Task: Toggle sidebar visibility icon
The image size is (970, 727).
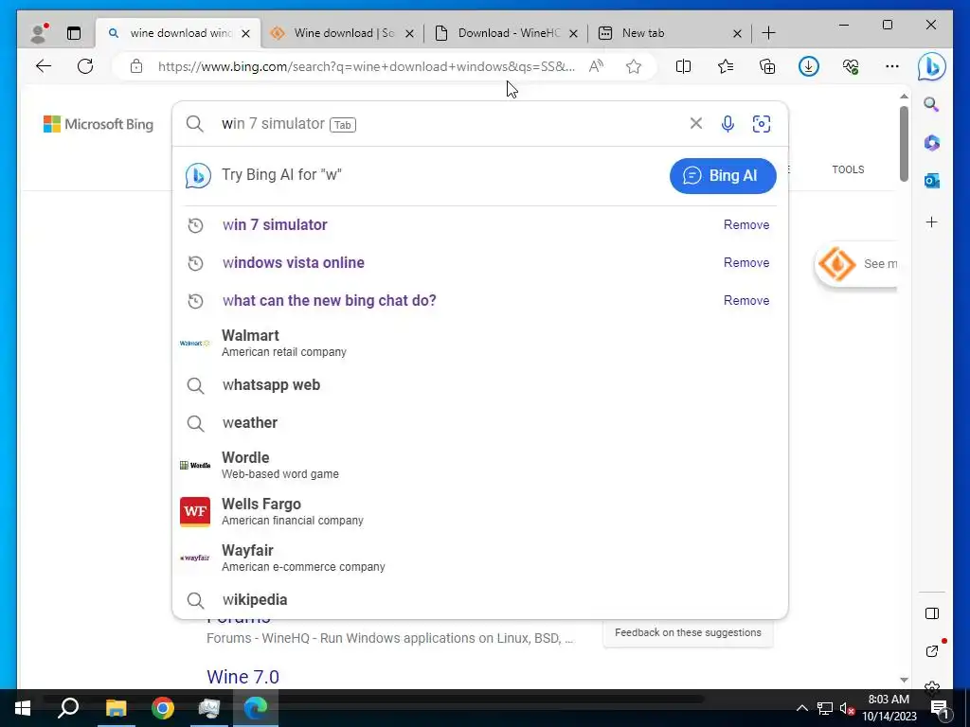Action: pos(932,613)
